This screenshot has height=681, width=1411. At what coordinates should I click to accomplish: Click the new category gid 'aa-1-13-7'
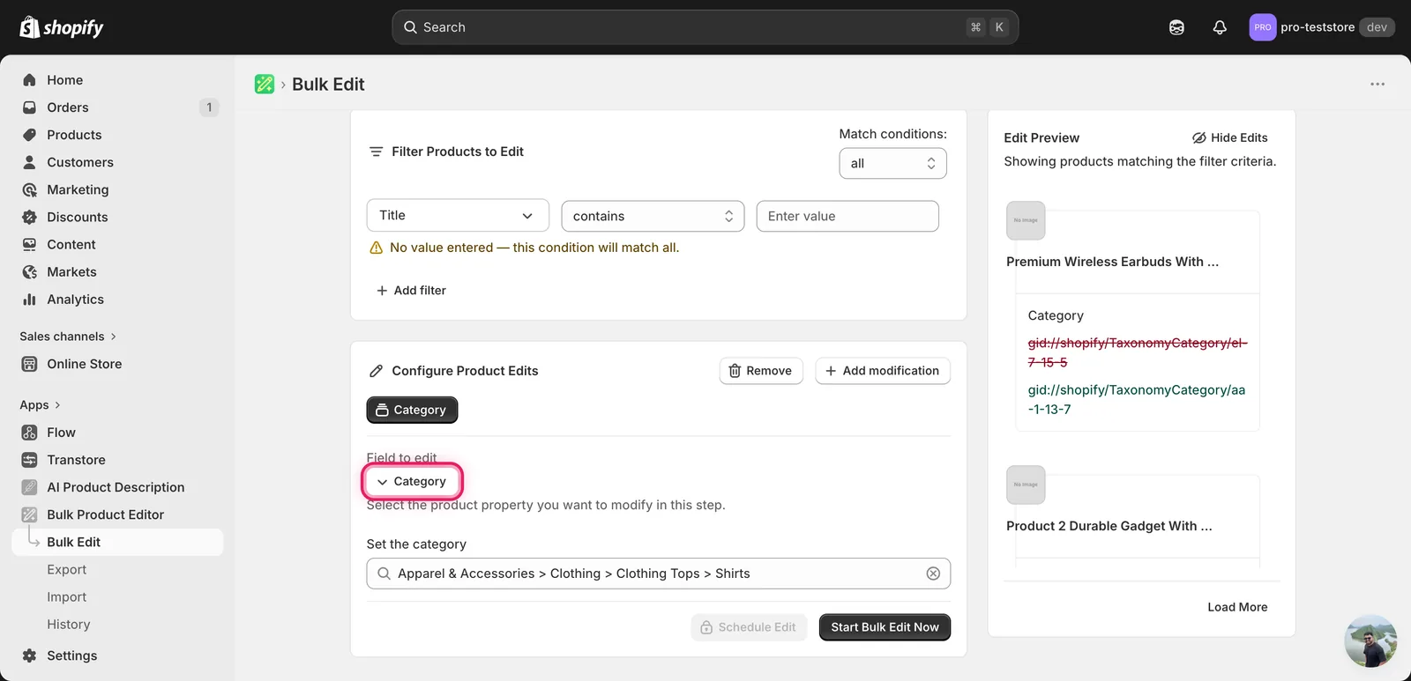tap(1137, 399)
